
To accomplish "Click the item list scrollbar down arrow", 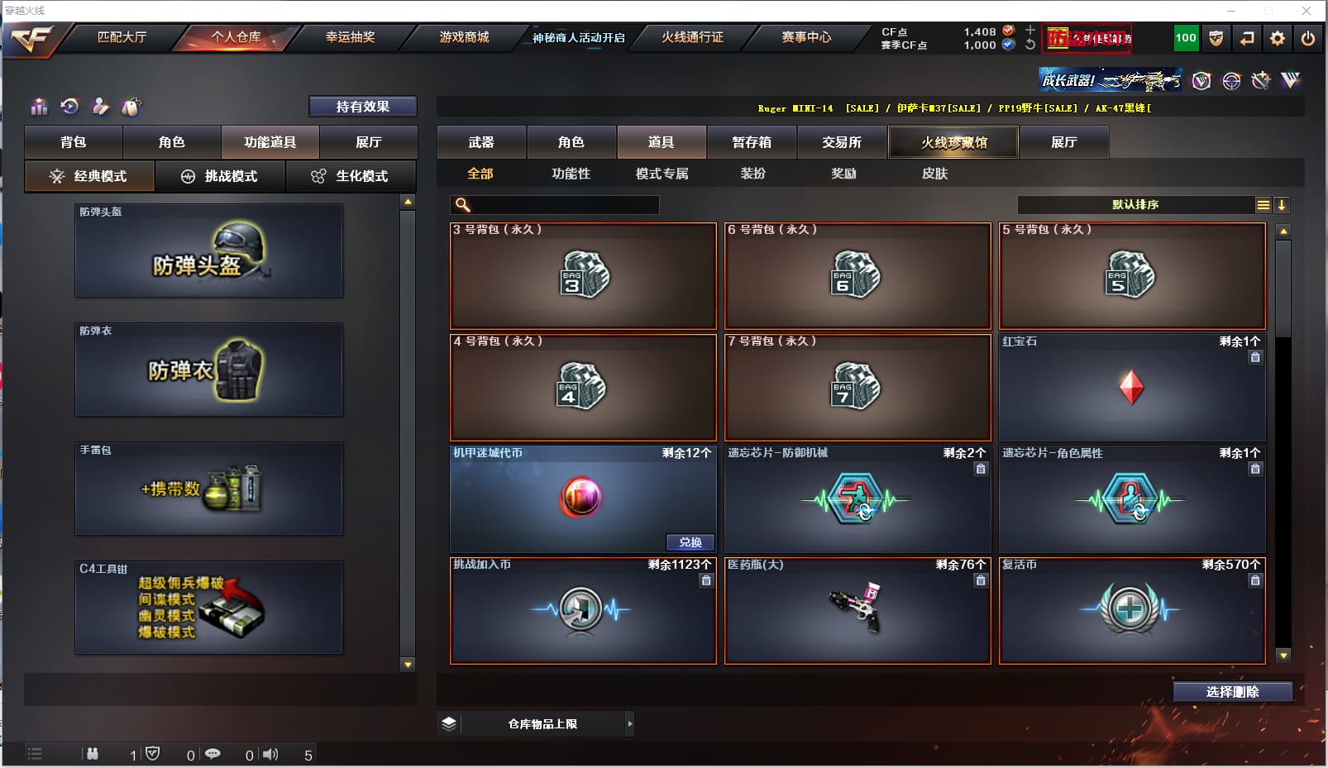I will pyautogui.click(x=1283, y=656).
